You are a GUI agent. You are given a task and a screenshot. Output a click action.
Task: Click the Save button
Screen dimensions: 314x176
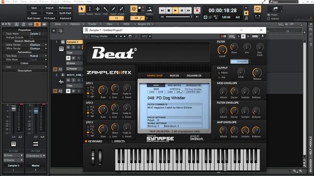(34, 8)
